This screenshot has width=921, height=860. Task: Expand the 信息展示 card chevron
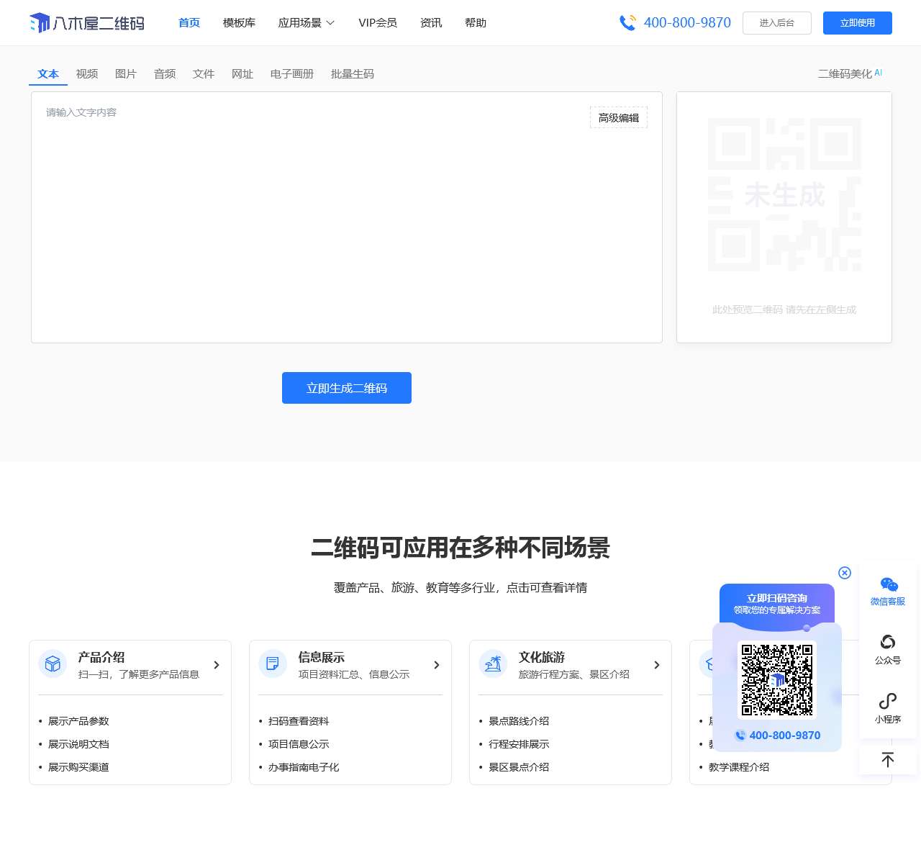point(436,665)
